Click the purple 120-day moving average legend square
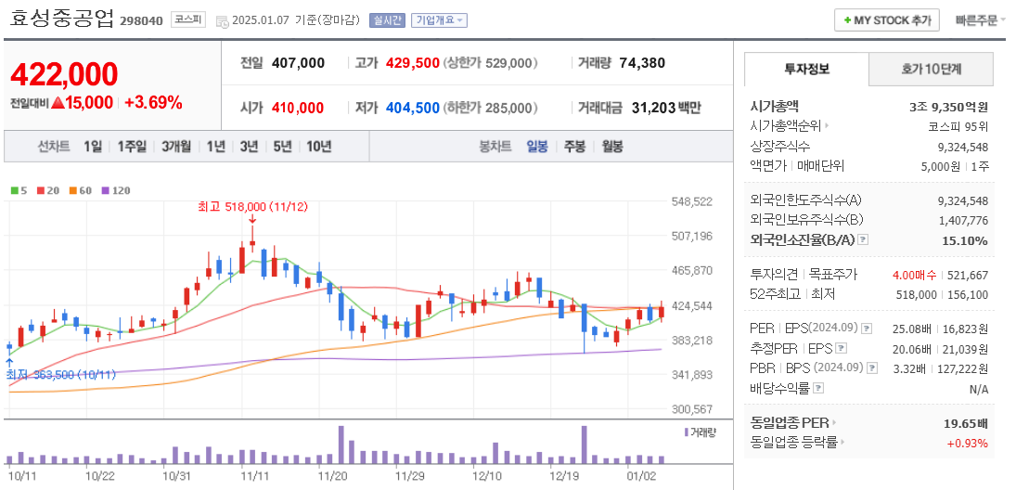The width and height of the screenshot is (1016, 490). (106, 190)
